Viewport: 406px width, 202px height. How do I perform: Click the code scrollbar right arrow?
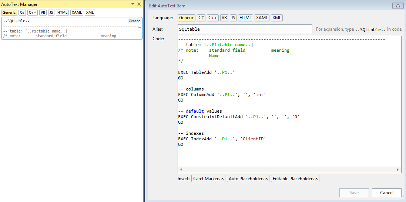coord(397,170)
